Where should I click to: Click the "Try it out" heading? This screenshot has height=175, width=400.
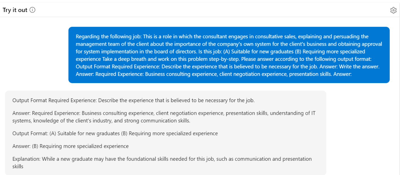(15, 10)
